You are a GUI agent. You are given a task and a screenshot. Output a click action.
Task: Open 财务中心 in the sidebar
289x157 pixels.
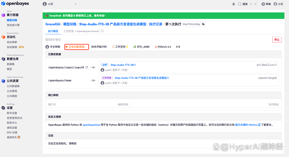click(12, 123)
